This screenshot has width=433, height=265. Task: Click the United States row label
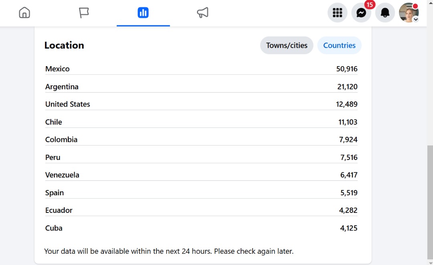pyautogui.click(x=68, y=104)
